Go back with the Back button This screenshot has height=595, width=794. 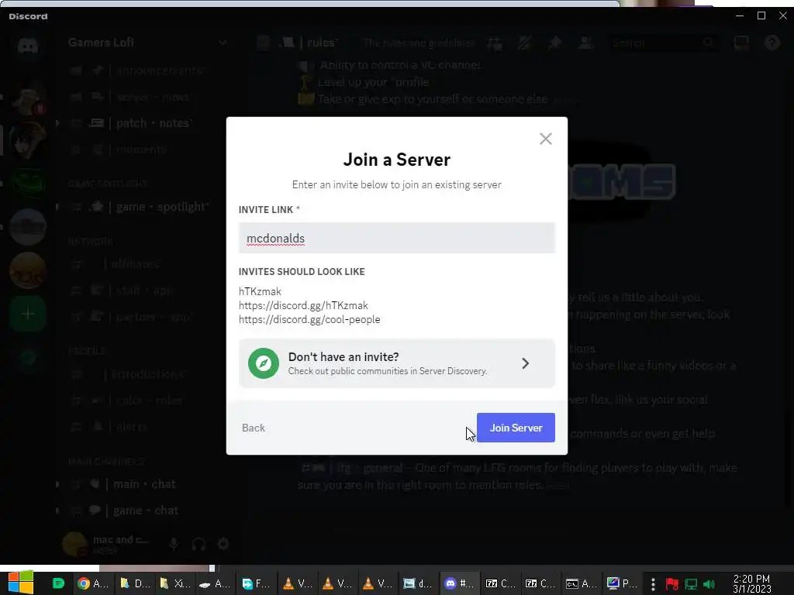pyautogui.click(x=254, y=428)
